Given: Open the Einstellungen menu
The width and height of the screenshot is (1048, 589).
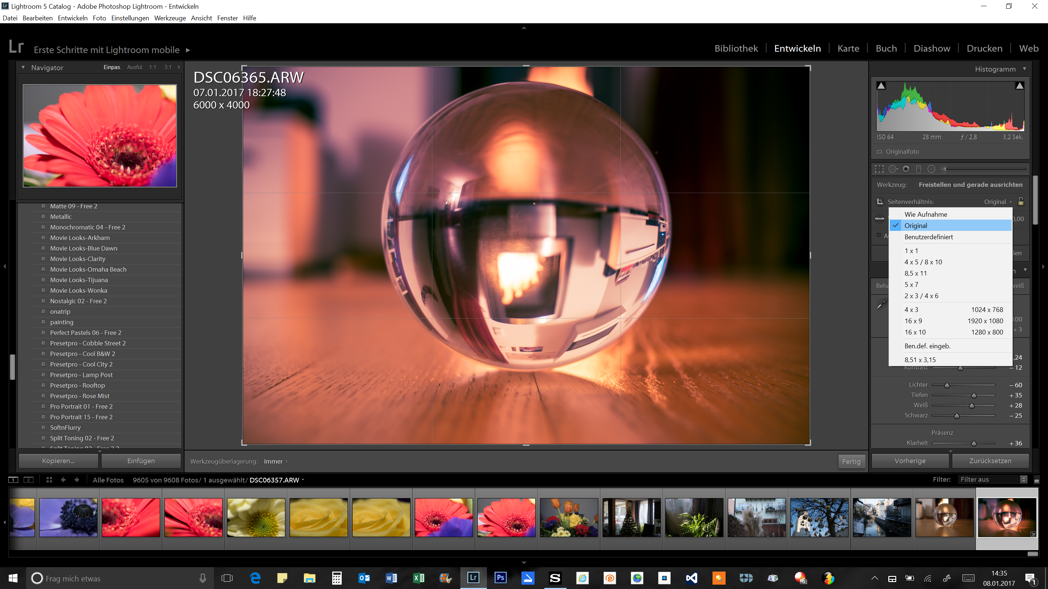Looking at the screenshot, I should (x=130, y=18).
